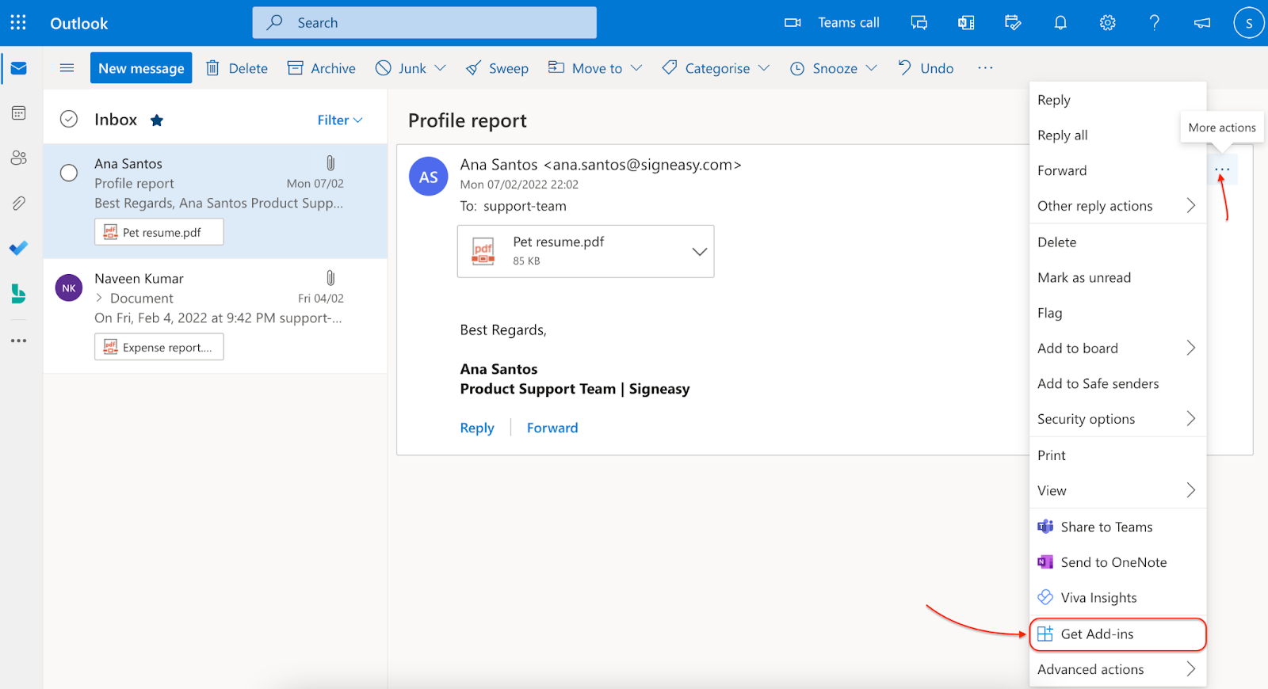Select the Mail icon in sidebar
The width and height of the screenshot is (1268, 689).
tap(19, 69)
